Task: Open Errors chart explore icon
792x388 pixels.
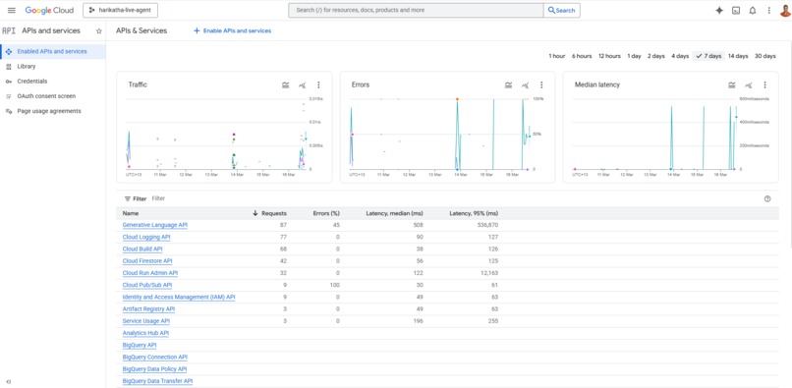Action: coord(526,84)
